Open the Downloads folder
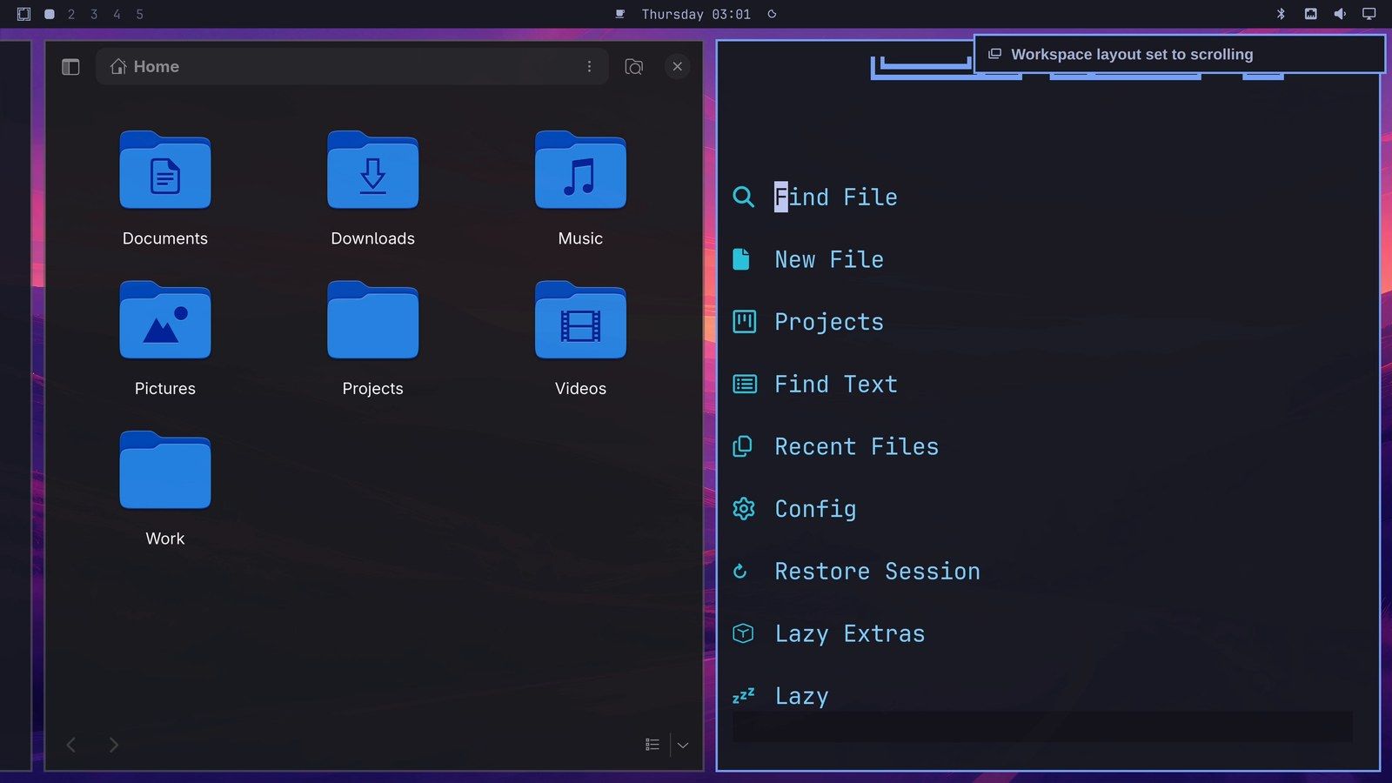This screenshot has width=1392, height=783. [x=372, y=189]
